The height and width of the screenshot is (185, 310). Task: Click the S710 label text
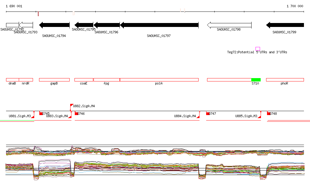point(255,83)
